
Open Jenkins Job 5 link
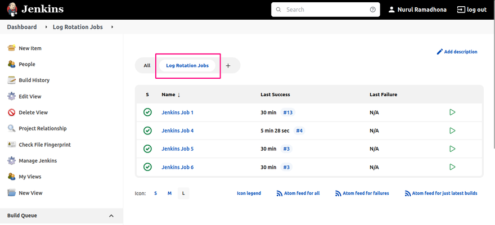(177, 149)
